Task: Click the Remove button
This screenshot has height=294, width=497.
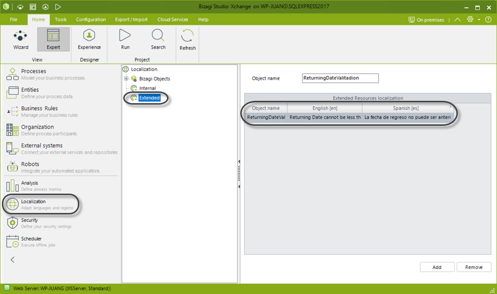Action: click(474, 267)
